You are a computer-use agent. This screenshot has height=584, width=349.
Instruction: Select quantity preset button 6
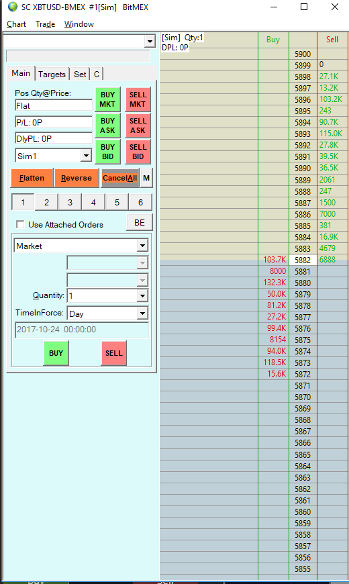click(x=140, y=202)
